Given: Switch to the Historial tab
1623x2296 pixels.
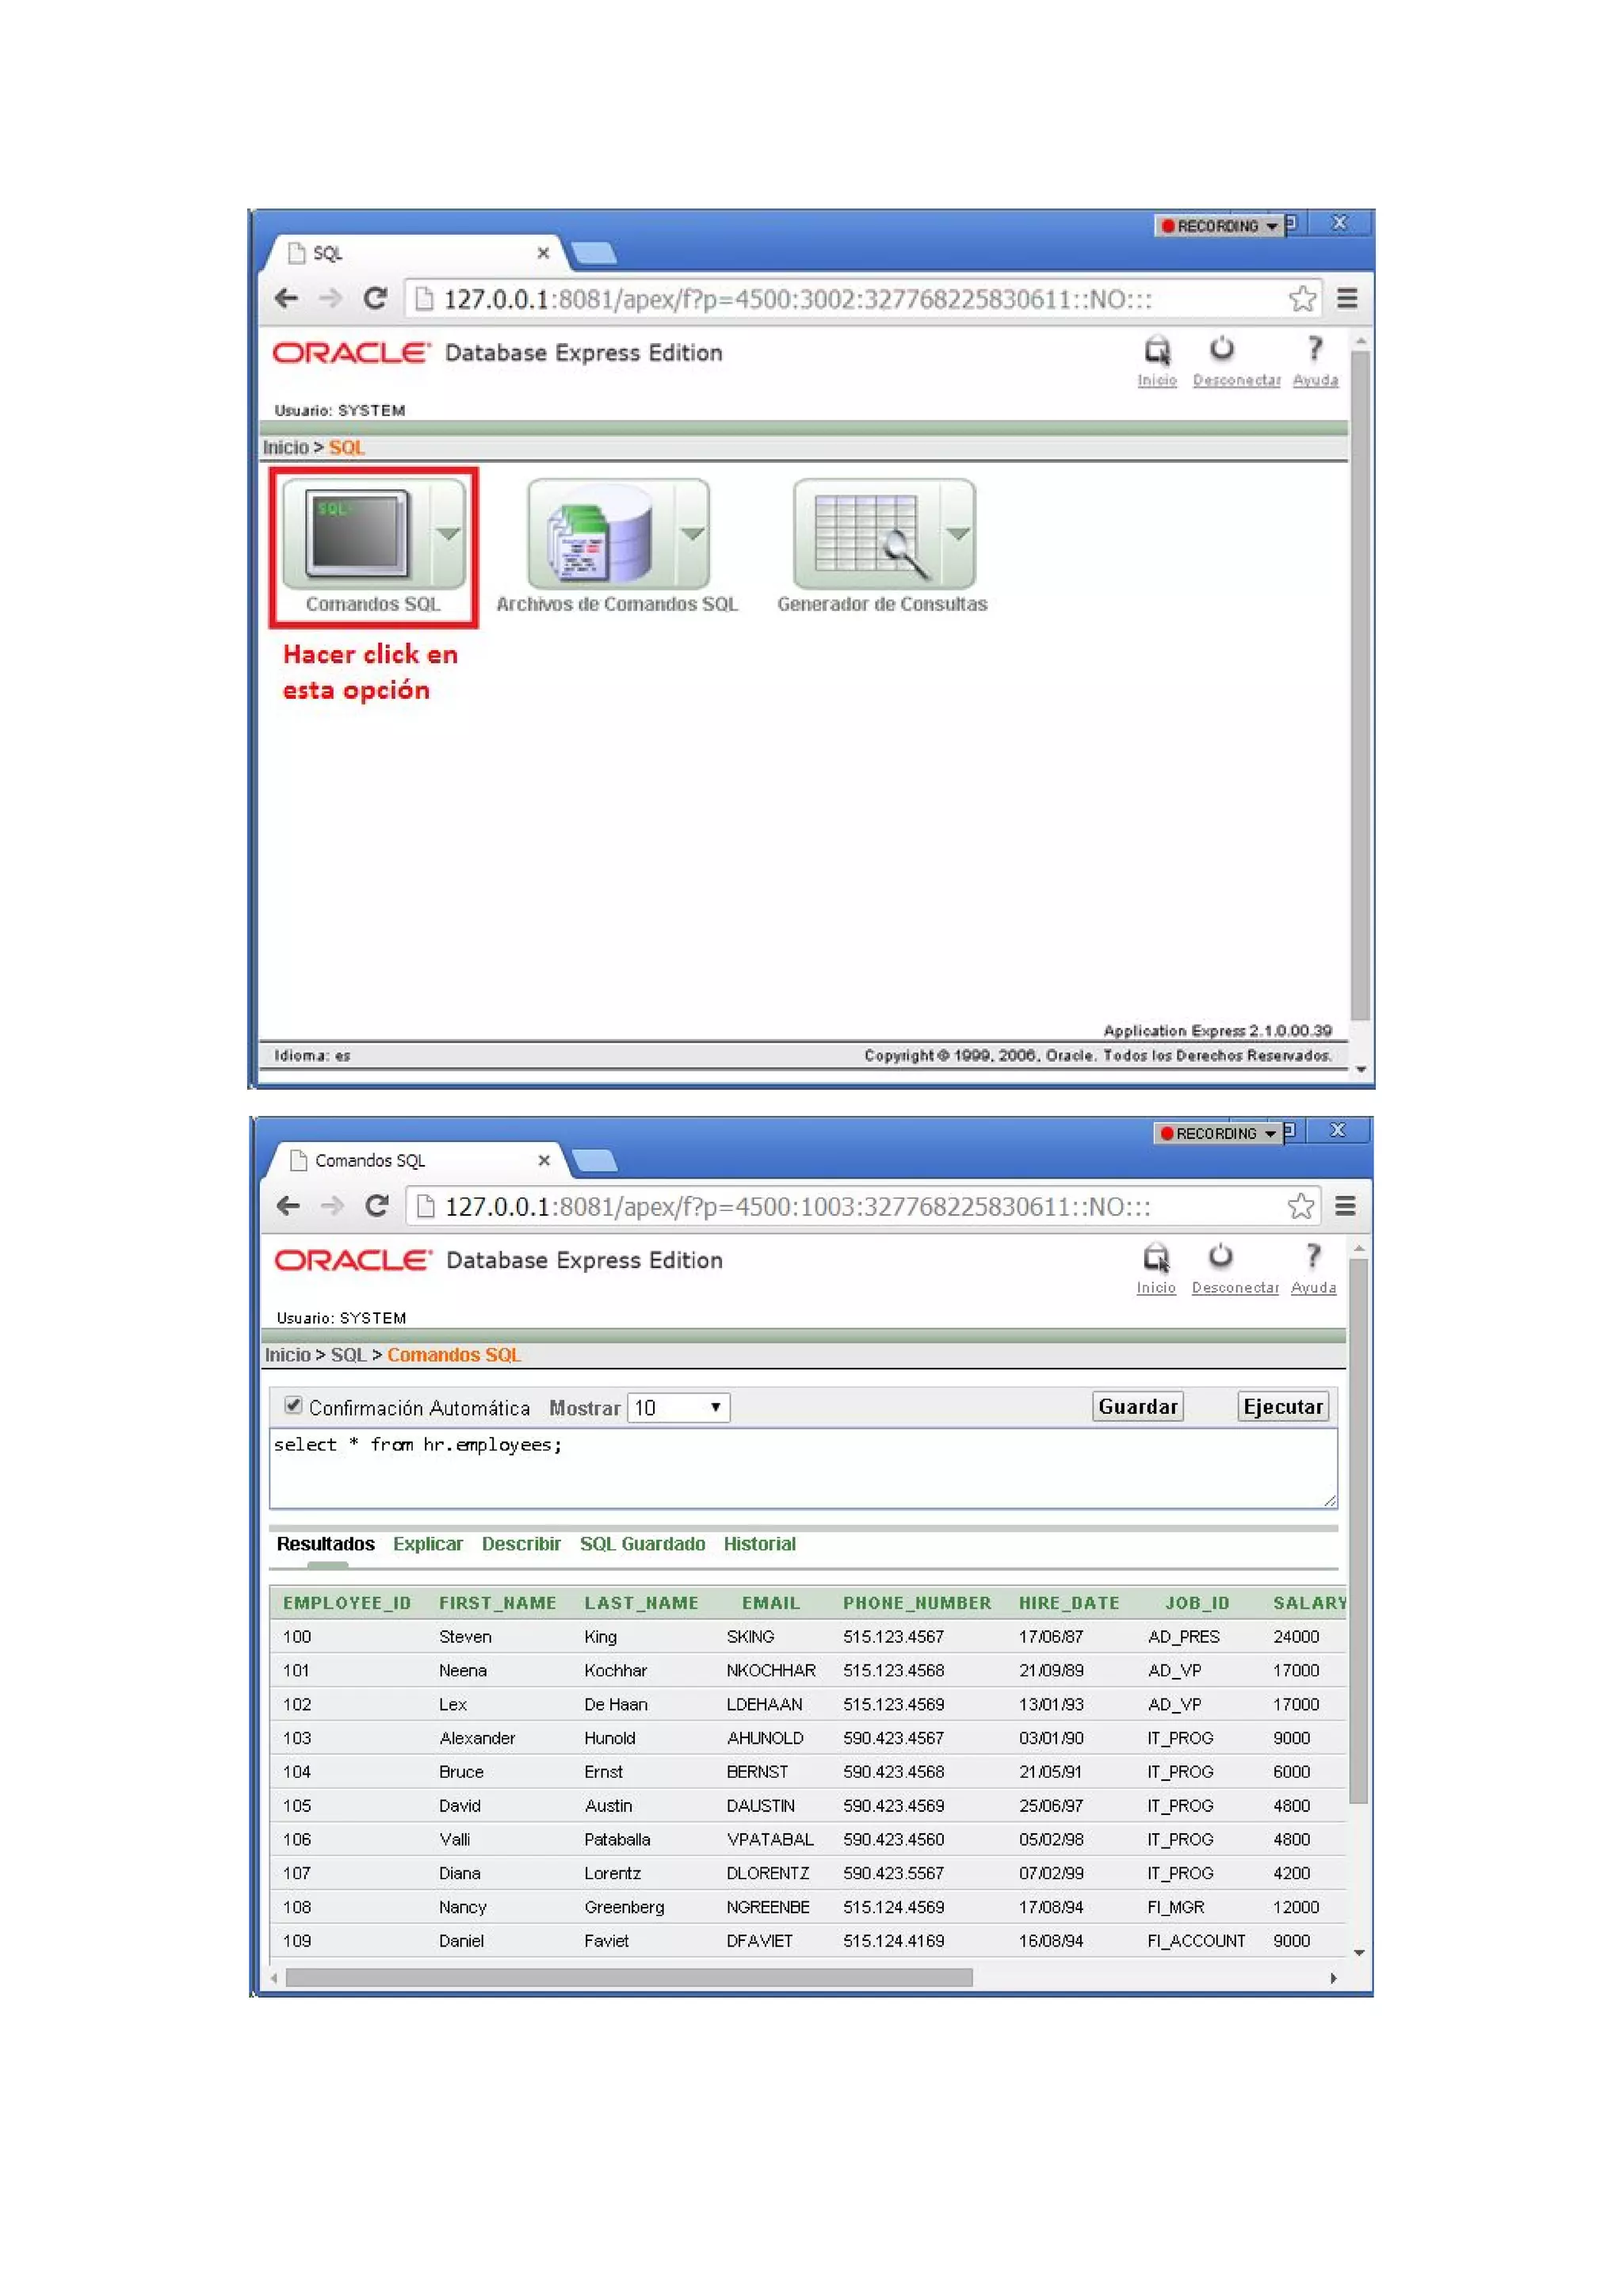Looking at the screenshot, I should click(759, 1543).
